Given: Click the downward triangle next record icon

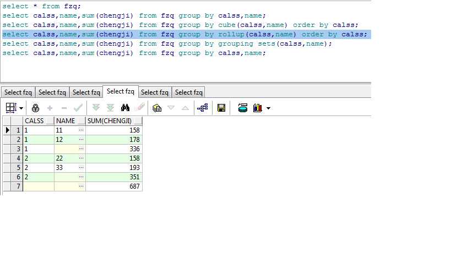Looking at the screenshot, I should (171, 108).
